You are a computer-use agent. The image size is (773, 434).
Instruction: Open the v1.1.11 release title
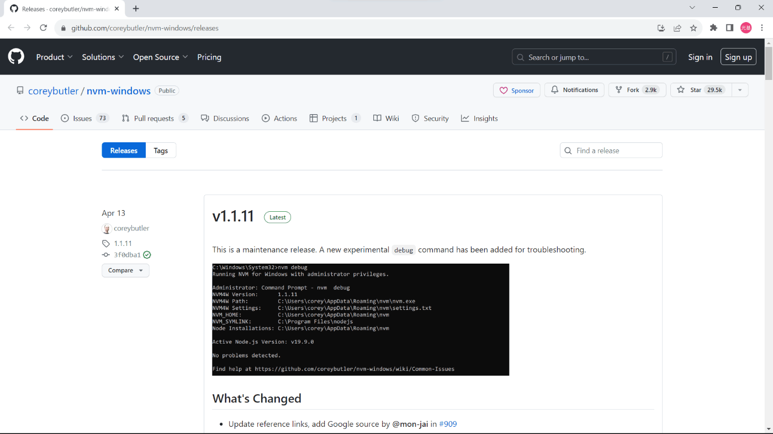pyautogui.click(x=233, y=217)
